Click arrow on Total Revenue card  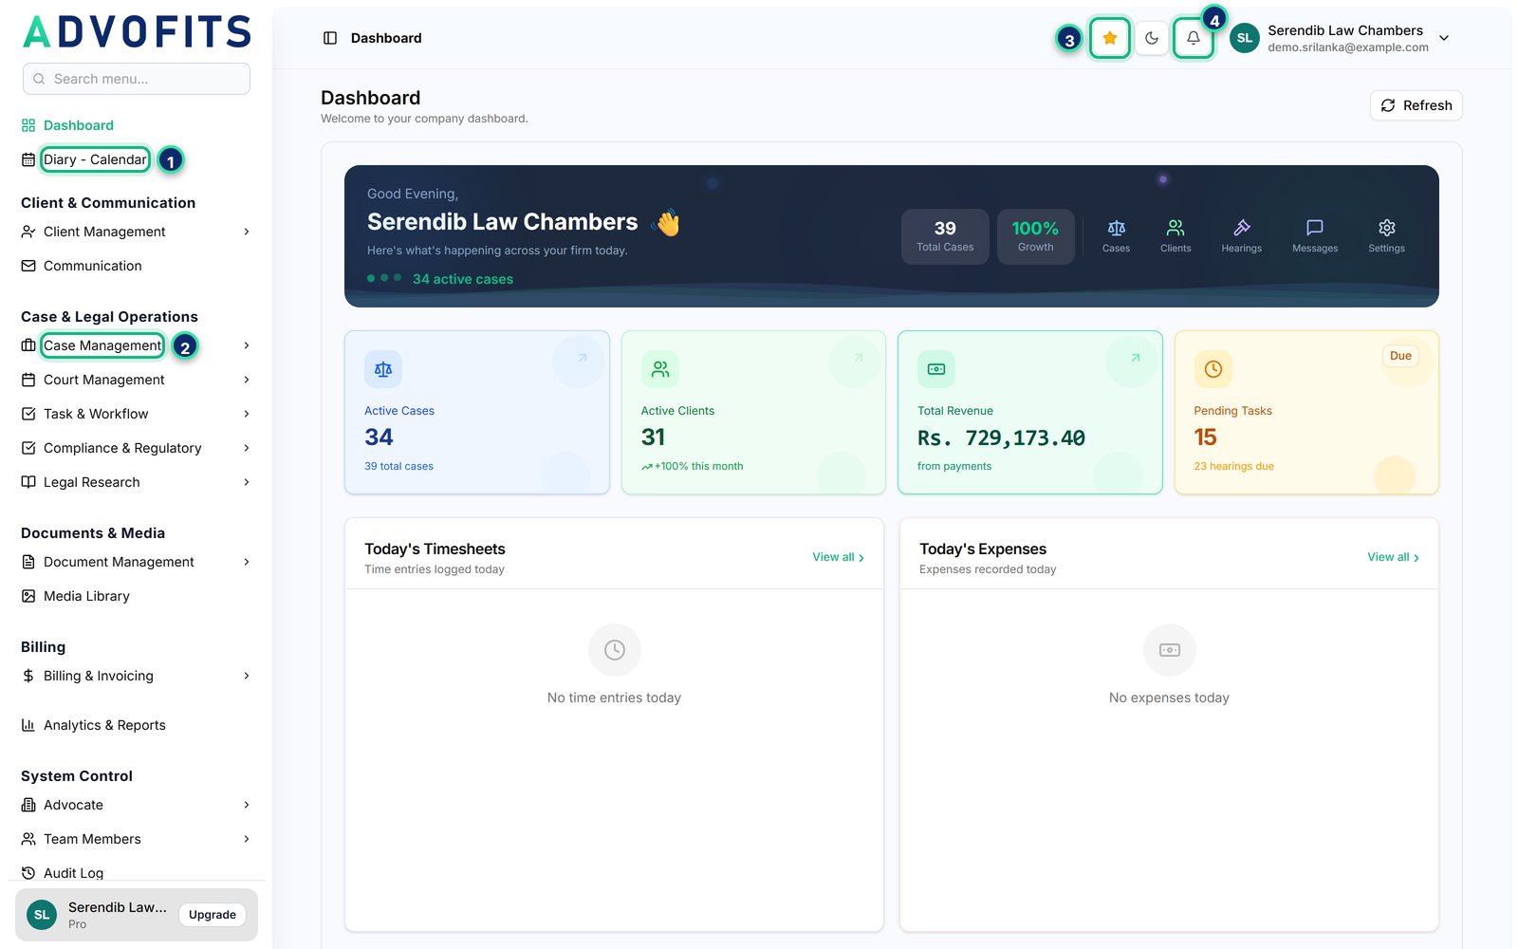pyautogui.click(x=1136, y=358)
